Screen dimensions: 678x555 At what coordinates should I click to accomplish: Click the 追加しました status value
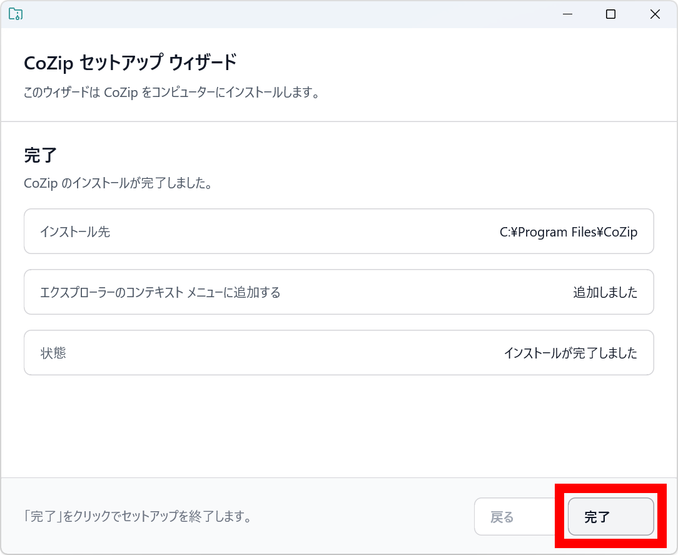pyautogui.click(x=605, y=292)
